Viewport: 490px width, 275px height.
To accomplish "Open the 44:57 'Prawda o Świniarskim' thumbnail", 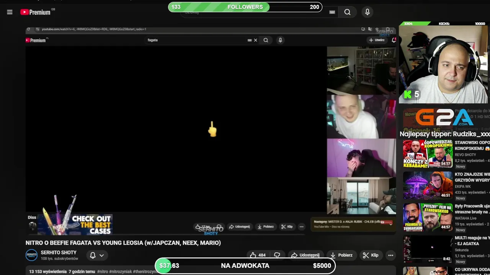I will pyautogui.click(x=428, y=217).
